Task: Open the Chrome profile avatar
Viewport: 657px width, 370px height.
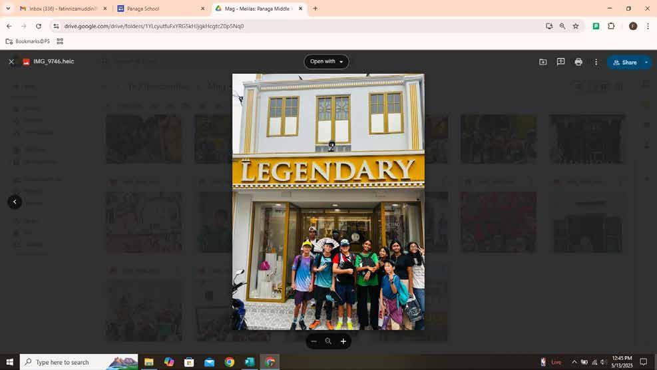Action: [633, 26]
